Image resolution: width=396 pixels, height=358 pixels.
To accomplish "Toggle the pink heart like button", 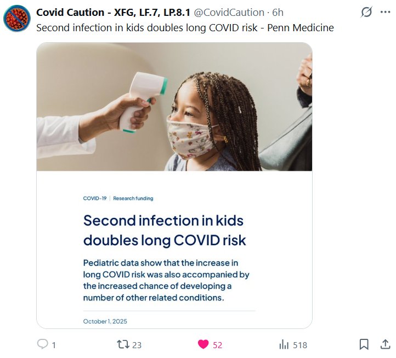I will [x=203, y=344].
